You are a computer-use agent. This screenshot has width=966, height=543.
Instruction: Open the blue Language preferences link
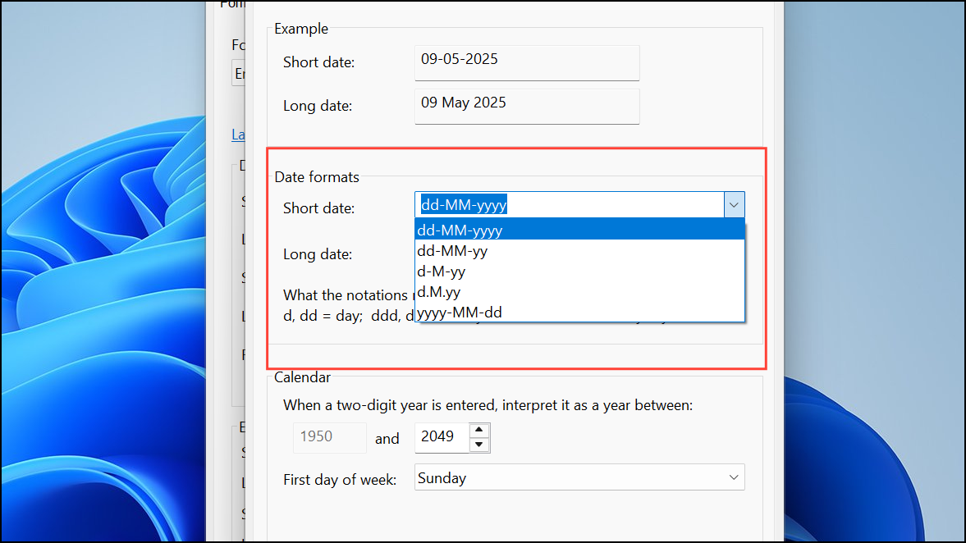(x=238, y=134)
